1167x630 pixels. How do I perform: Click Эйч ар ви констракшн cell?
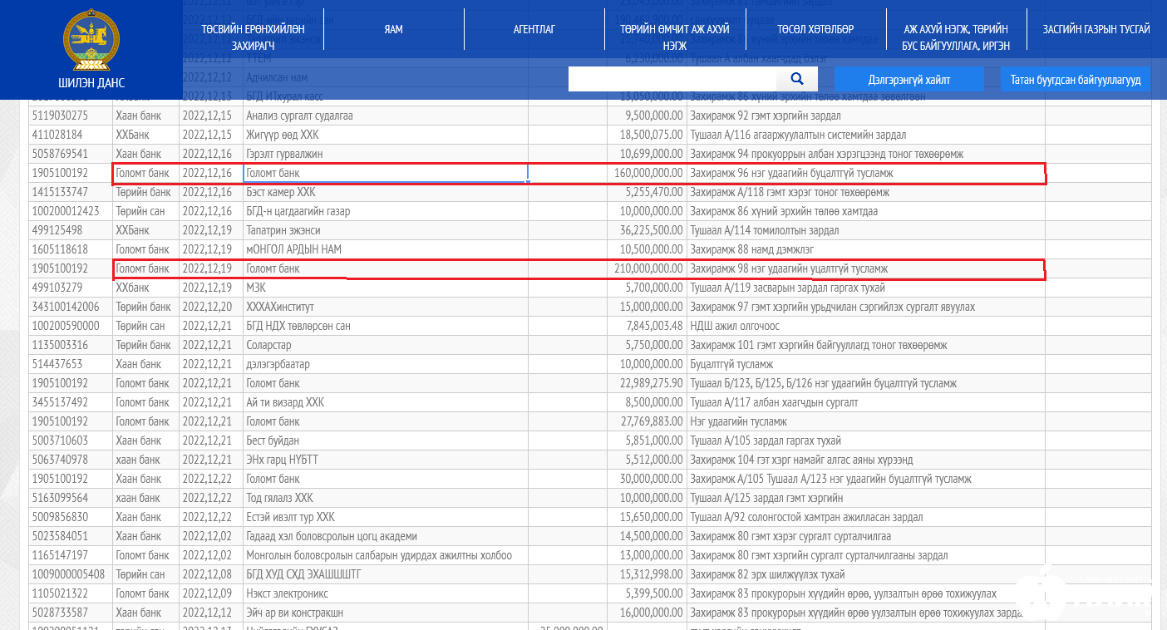coord(387,613)
